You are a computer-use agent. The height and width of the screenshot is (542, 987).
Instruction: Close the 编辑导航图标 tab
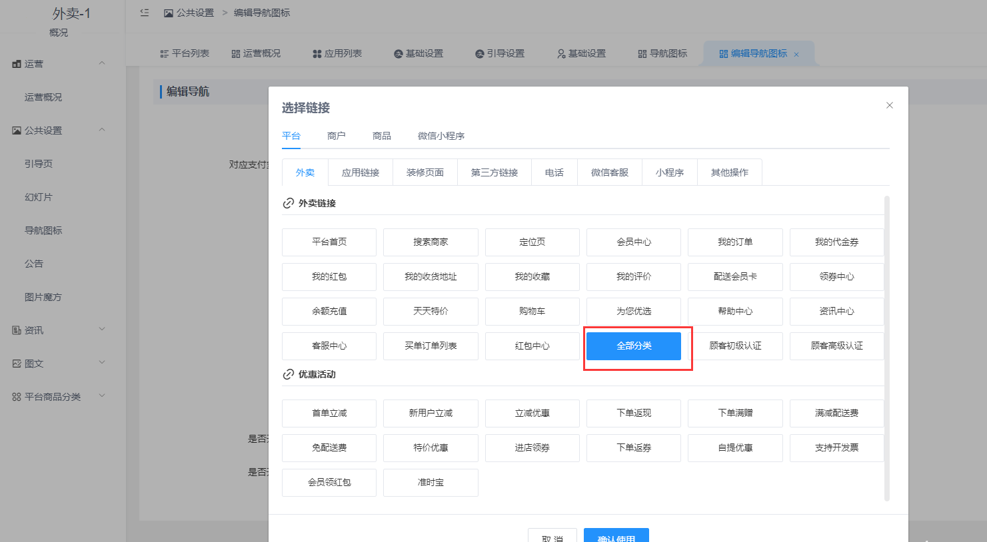(x=796, y=55)
